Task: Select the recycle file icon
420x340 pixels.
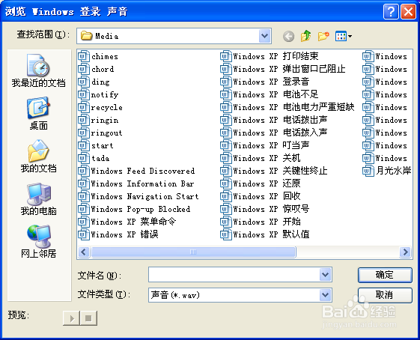Action: point(84,107)
